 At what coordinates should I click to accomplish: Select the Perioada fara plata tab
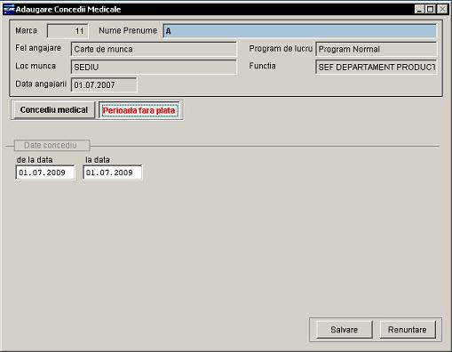click(139, 110)
